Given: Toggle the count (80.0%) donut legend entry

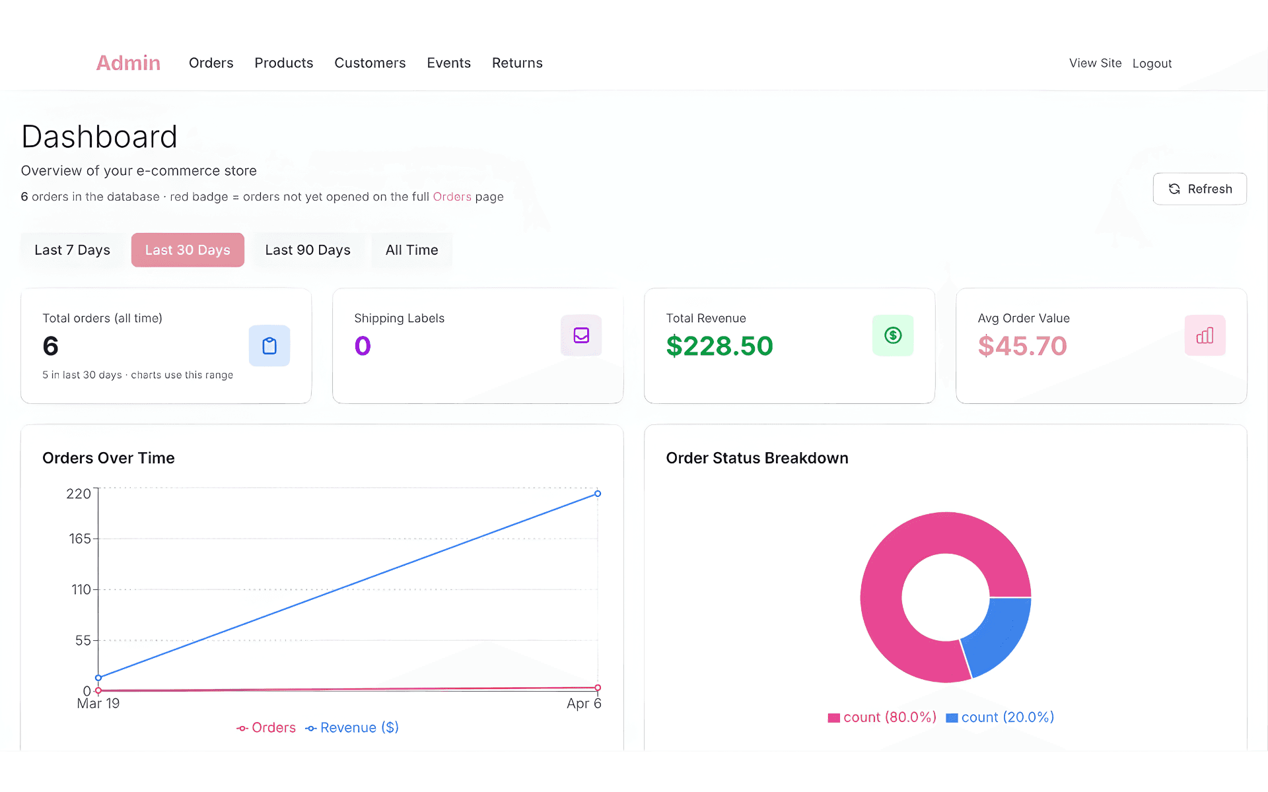Looking at the screenshot, I should click(x=882, y=717).
